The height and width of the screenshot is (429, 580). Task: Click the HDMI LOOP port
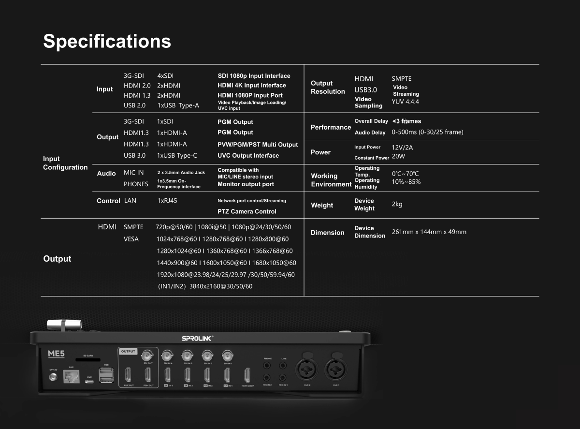[247, 375]
